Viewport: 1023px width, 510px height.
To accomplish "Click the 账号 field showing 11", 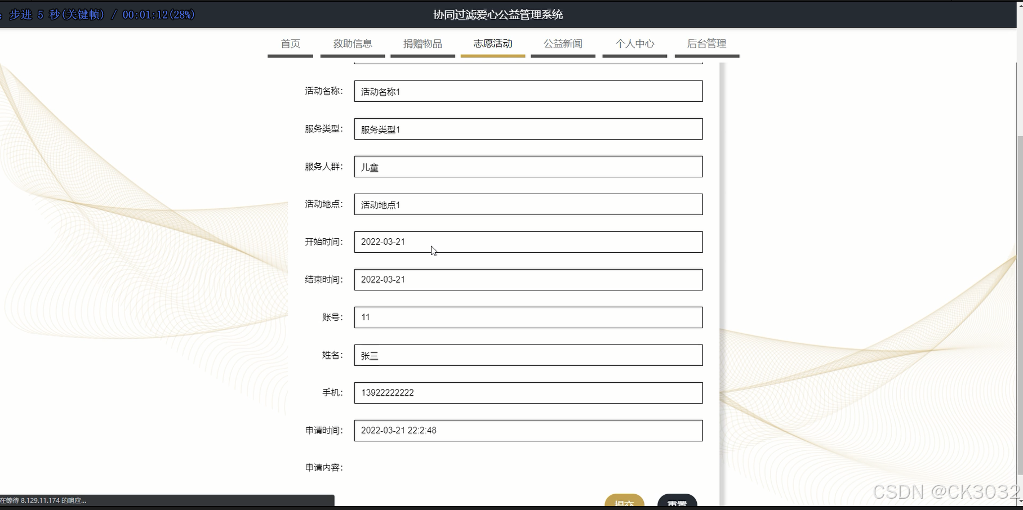I will click(x=528, y=317).
